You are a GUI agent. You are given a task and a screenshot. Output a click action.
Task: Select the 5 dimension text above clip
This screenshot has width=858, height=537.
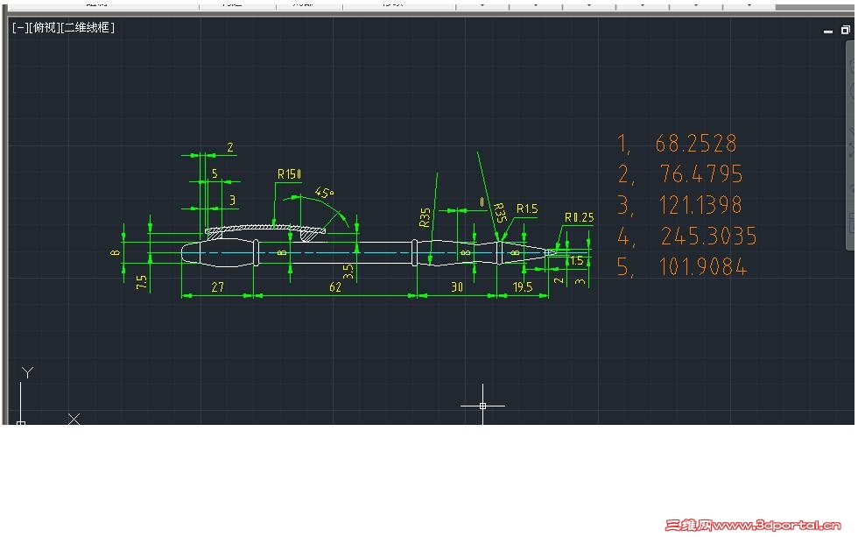(214, 173)
